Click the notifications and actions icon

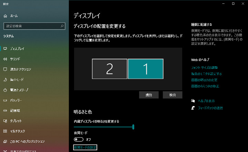5,69
